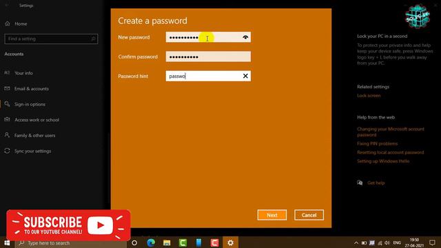Launch Microsoft Edge from taskbar
441x248 pixels.
coord(151,242)
